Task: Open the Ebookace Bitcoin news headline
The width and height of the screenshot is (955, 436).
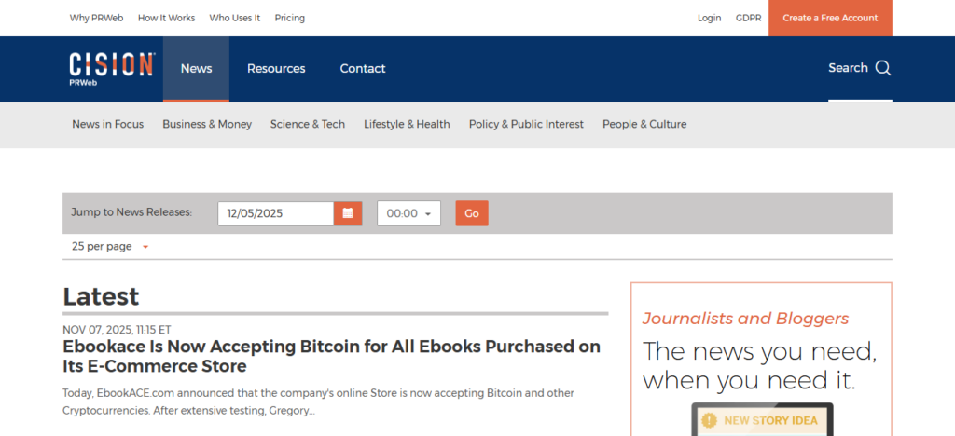Action: (331, 356)
